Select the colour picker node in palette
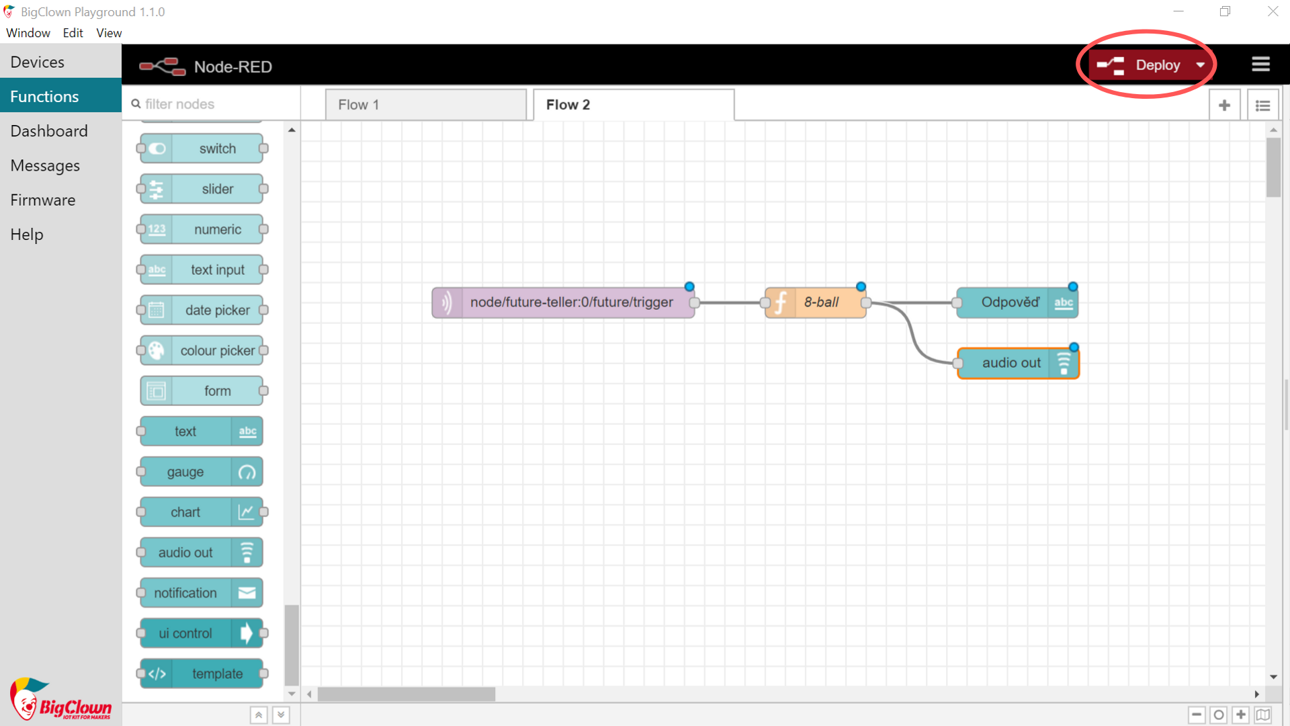 202,350
